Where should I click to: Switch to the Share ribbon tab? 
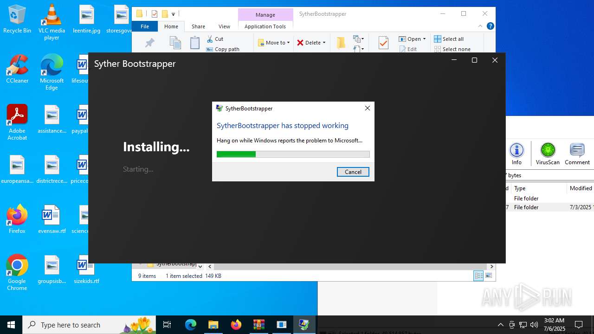click(x=198, y=26)
